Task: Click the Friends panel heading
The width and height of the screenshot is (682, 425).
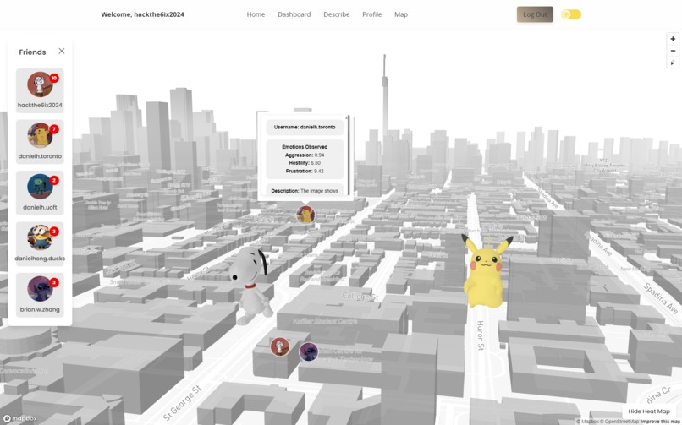Action: click(x=32, y=52)
